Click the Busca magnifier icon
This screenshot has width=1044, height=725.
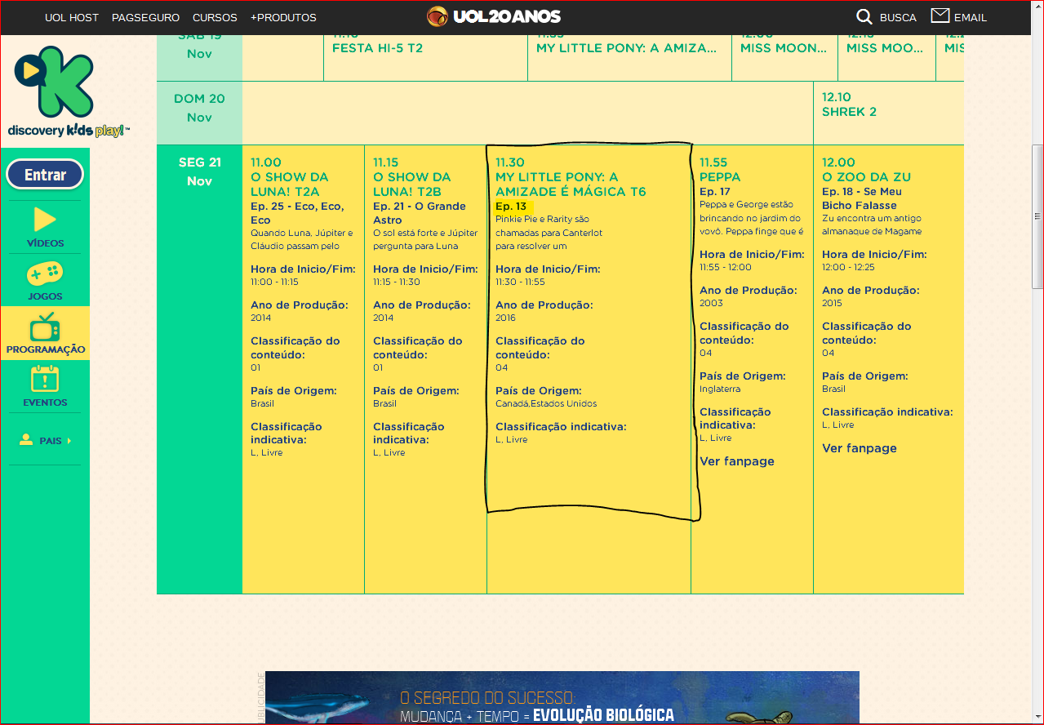(864, 16)
